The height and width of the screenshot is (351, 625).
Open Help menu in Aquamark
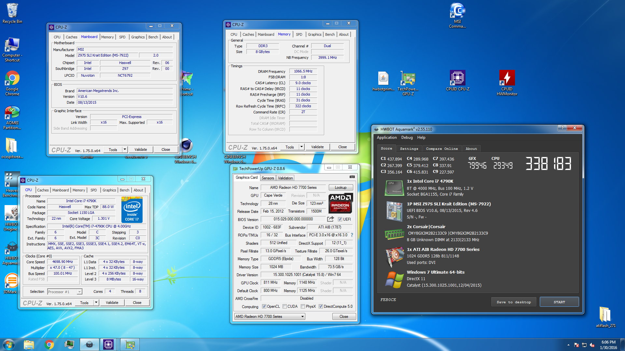(421, 137)
